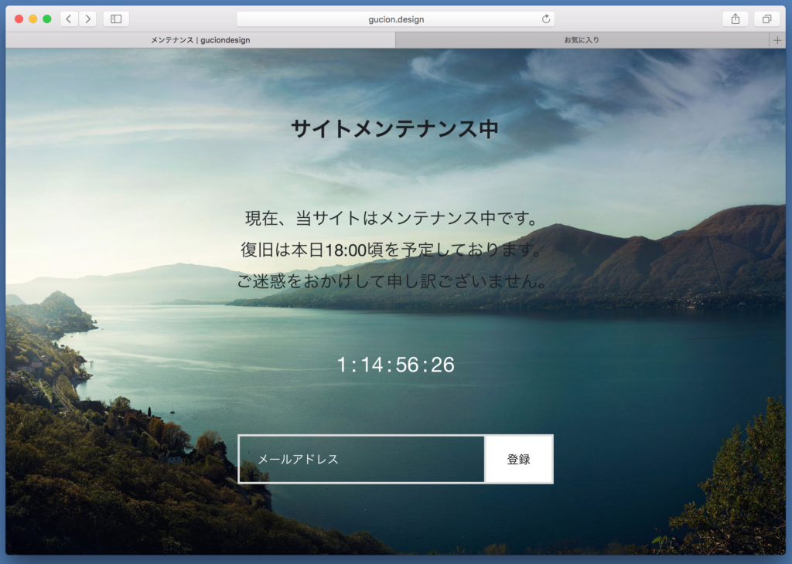The image size is (792, 564).
Task: Open a new tab with the plus button
Action: click(777, 40)
